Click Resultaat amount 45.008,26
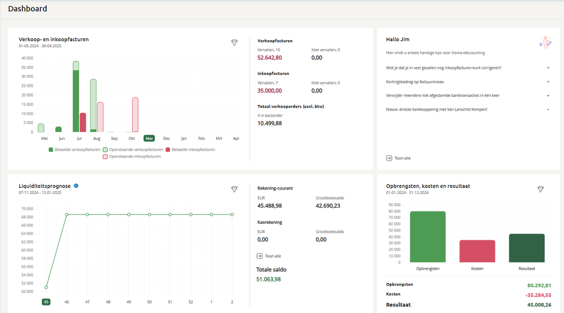 (539, 305)
